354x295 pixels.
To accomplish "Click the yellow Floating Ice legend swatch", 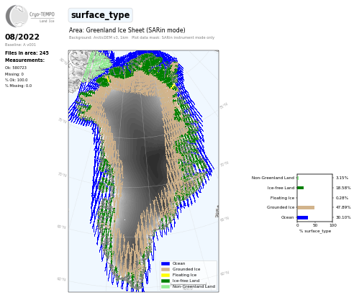I will point(165,275).
